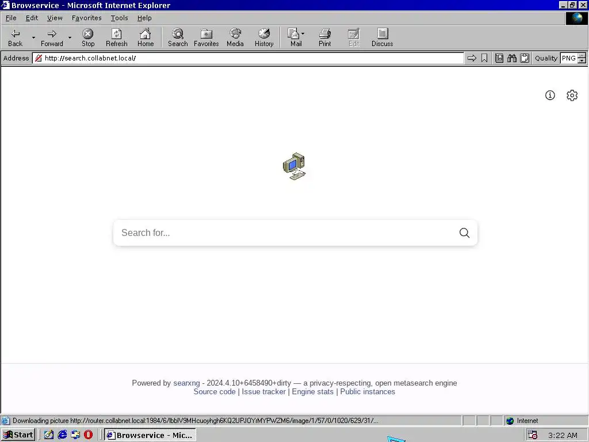Click the Go arrow next to address bar
The width and height of the screenshot is (589, 442).
point(472,58)
